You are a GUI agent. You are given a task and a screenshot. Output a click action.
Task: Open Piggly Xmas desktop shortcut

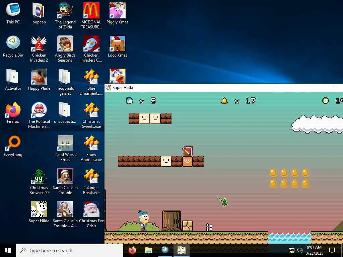[x=118, y=13]
